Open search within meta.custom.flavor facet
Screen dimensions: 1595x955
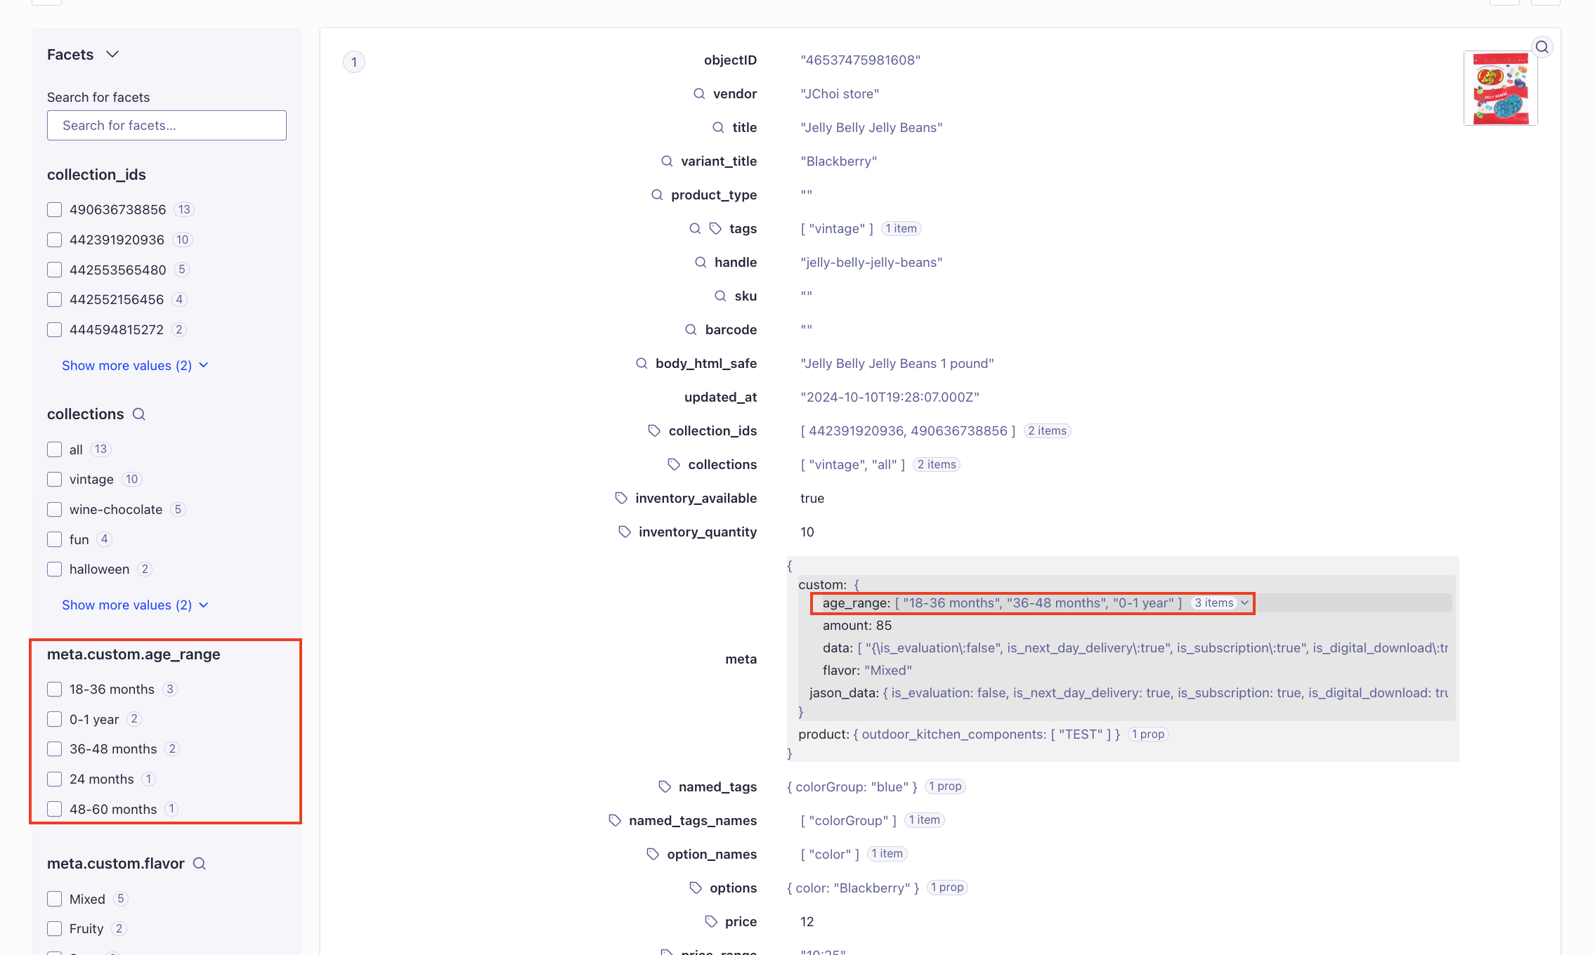click(x=200, y=864)
